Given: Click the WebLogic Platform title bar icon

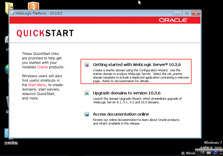Looking at the screenshot, I should tap(12, 13).
